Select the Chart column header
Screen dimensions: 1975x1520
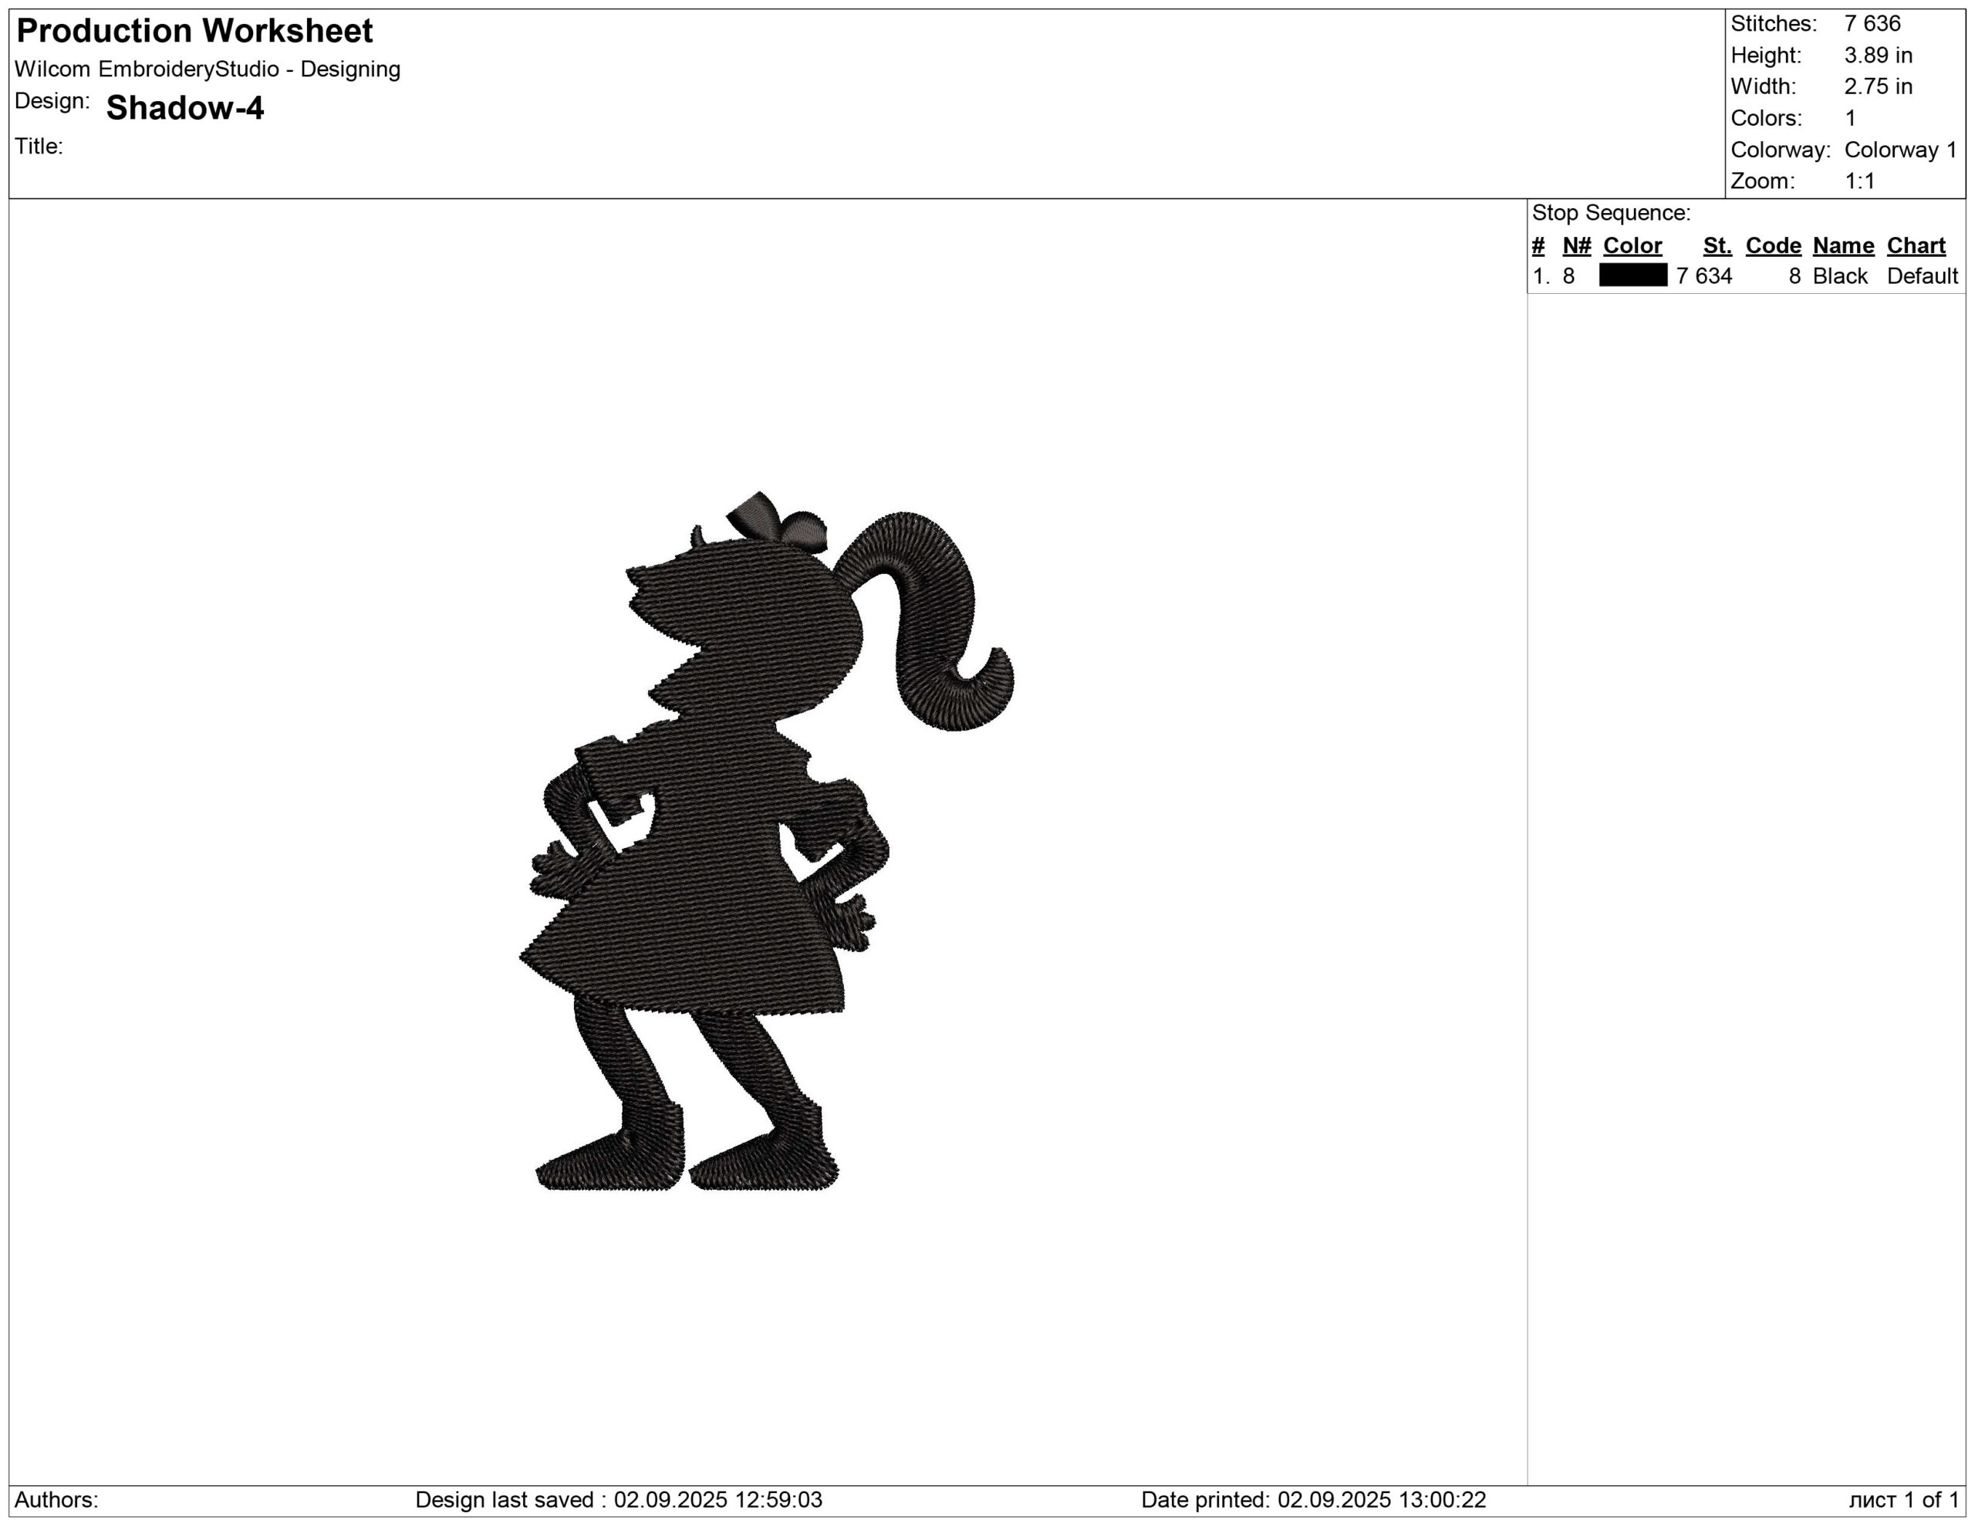coord(1916,246)
